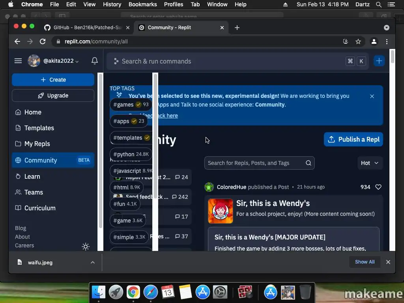Open the Sir, this is a Wendy's title

click(273, 203)
